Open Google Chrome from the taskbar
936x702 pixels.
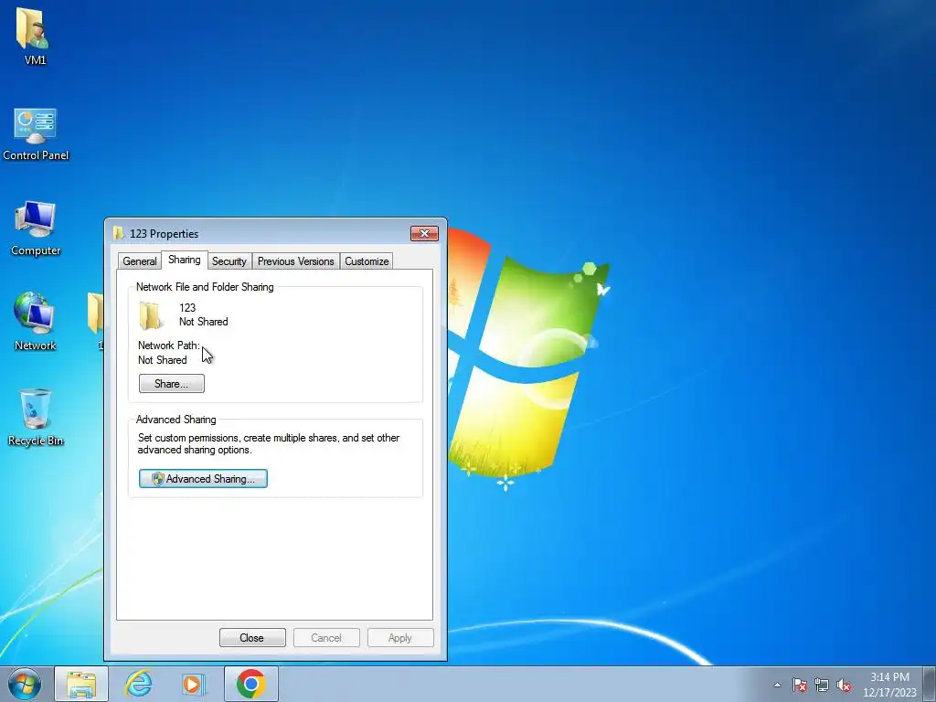point(250,684)
